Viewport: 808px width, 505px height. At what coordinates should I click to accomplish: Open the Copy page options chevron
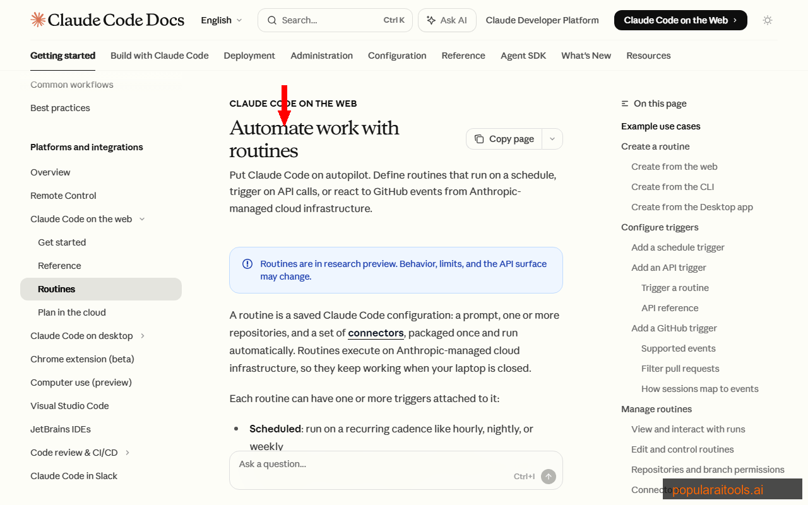(x=552, y=138)
